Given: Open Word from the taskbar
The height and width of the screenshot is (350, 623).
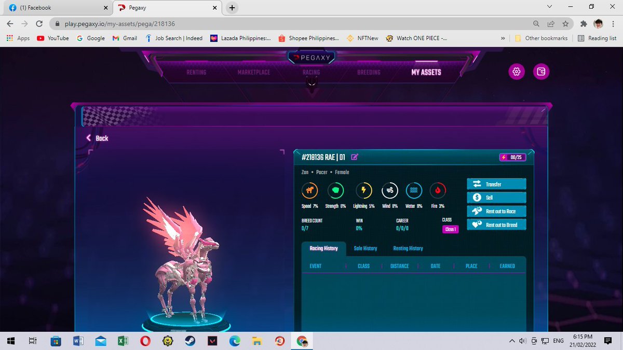Looking at the screenshot, I should [78, 341].
